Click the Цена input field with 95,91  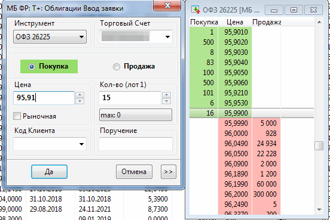tap(44, 98)
